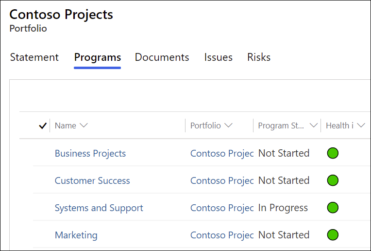371x251 pixels.
Task: Open the Business Projects program link
Action: (x=90, y=153)
